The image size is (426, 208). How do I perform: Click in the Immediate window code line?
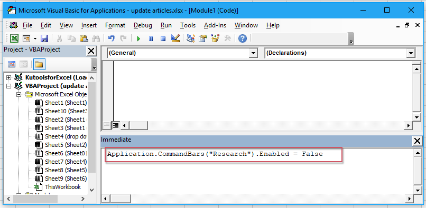(215, 154)
